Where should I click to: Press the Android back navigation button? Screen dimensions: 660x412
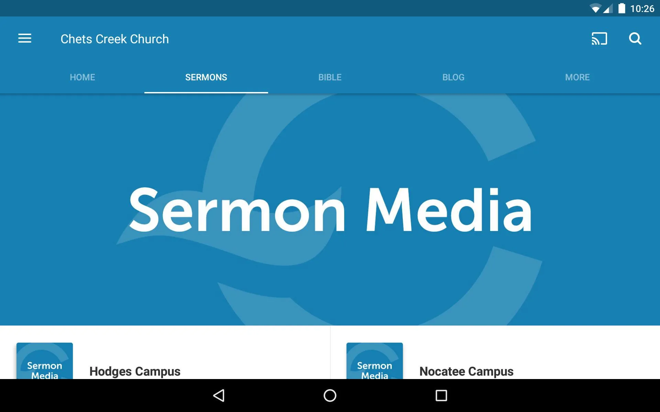[x=220, y=395]
